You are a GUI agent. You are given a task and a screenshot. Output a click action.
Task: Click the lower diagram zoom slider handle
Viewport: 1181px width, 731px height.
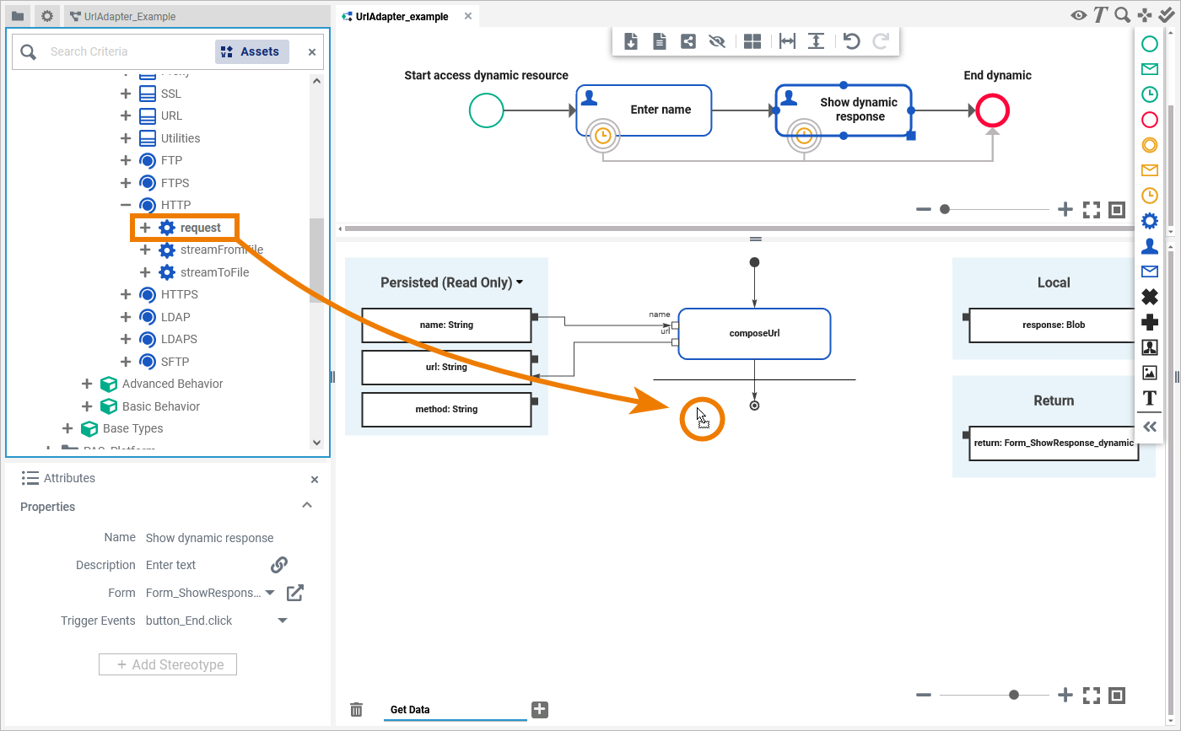(1014, 695)
